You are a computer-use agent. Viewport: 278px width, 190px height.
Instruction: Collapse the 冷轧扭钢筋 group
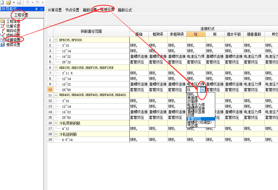tap(56, 134)
